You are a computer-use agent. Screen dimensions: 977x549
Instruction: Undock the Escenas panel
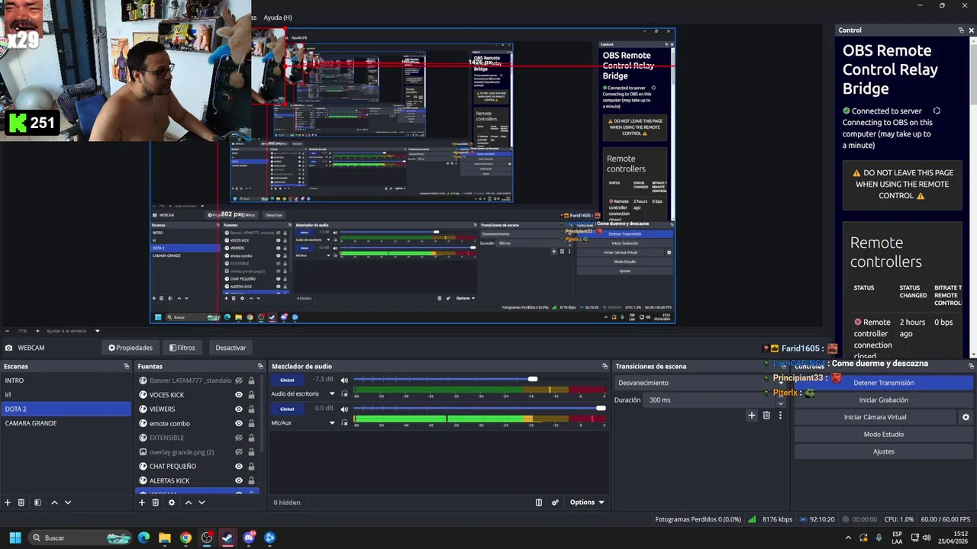point(127,367)
